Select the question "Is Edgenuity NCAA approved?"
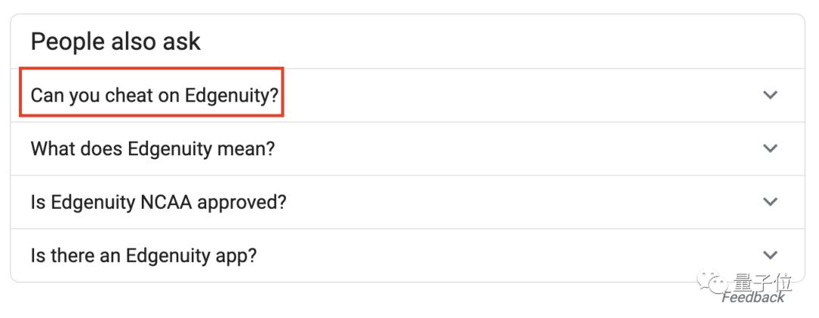The width and height of the screenshot is (819, 318). pos(158,202)
